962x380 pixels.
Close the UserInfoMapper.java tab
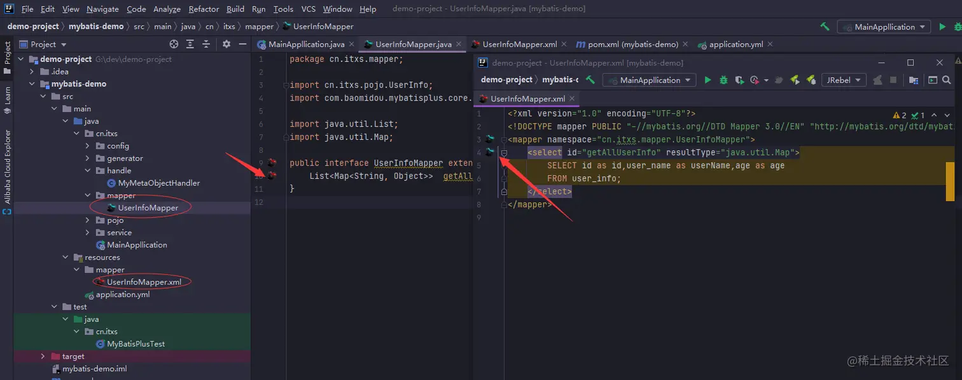(x=459, y=45)
